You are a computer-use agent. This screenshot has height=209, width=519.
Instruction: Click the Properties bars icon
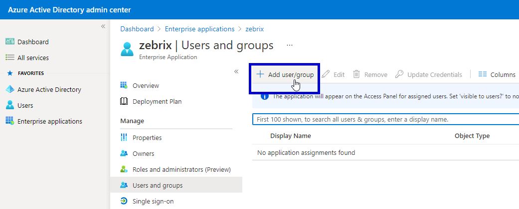coord(124,138)
